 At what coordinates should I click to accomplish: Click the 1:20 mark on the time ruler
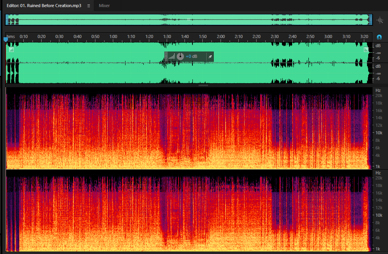pos(149,36)
